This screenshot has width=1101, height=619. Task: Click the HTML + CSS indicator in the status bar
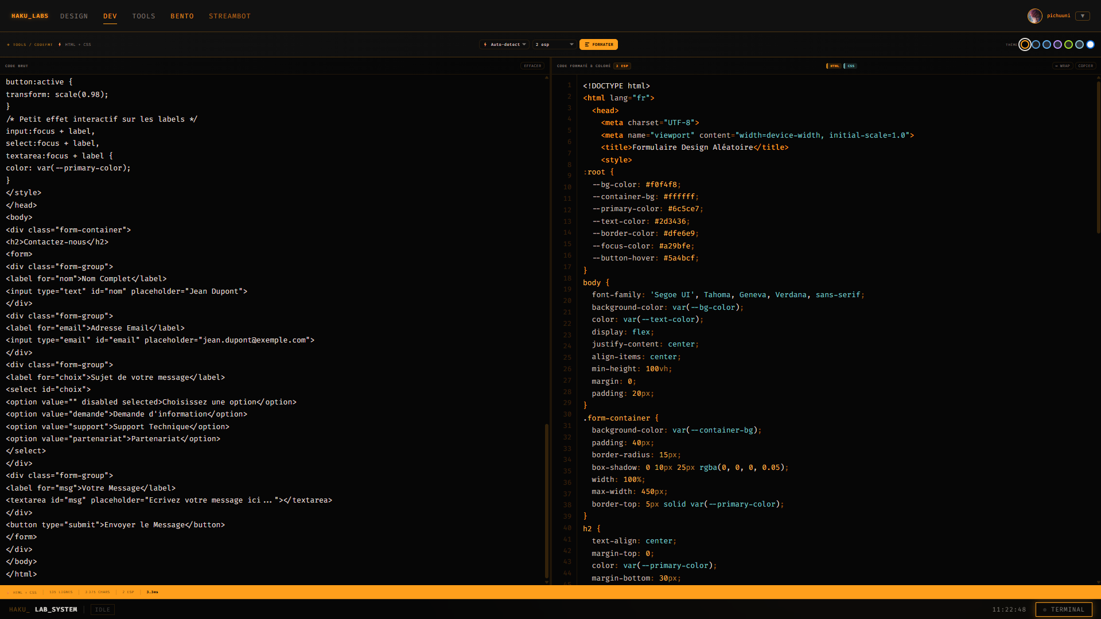(25, 592)
